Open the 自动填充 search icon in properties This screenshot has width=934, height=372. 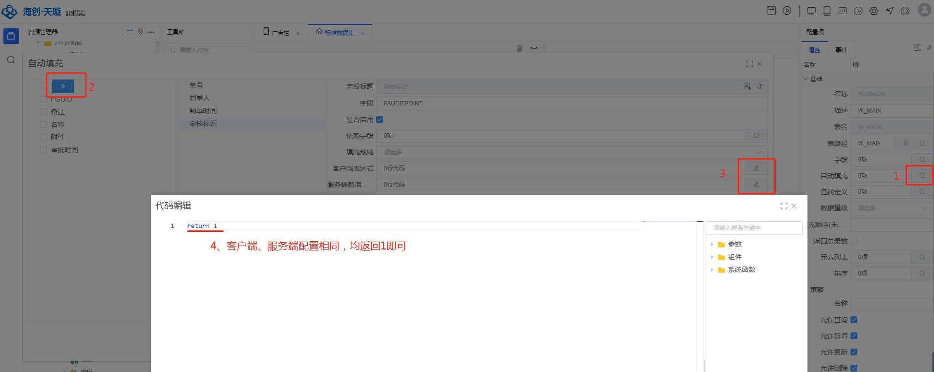tap(922, 176)
